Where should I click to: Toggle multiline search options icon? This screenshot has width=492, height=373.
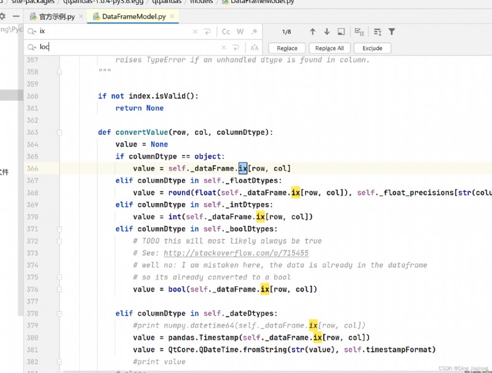378,32
